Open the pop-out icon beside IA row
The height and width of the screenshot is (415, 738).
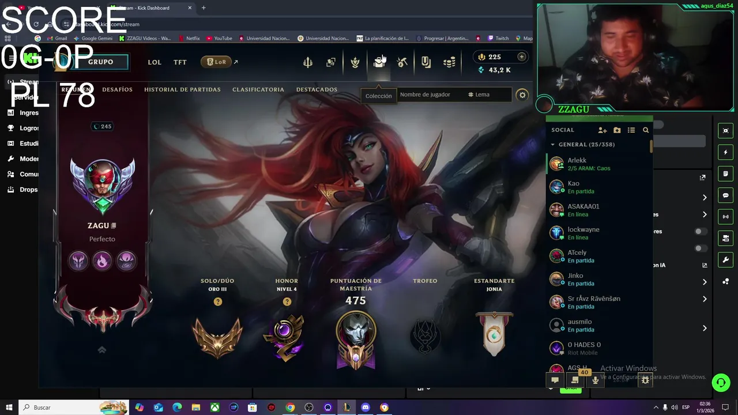(x=705, y=265)
